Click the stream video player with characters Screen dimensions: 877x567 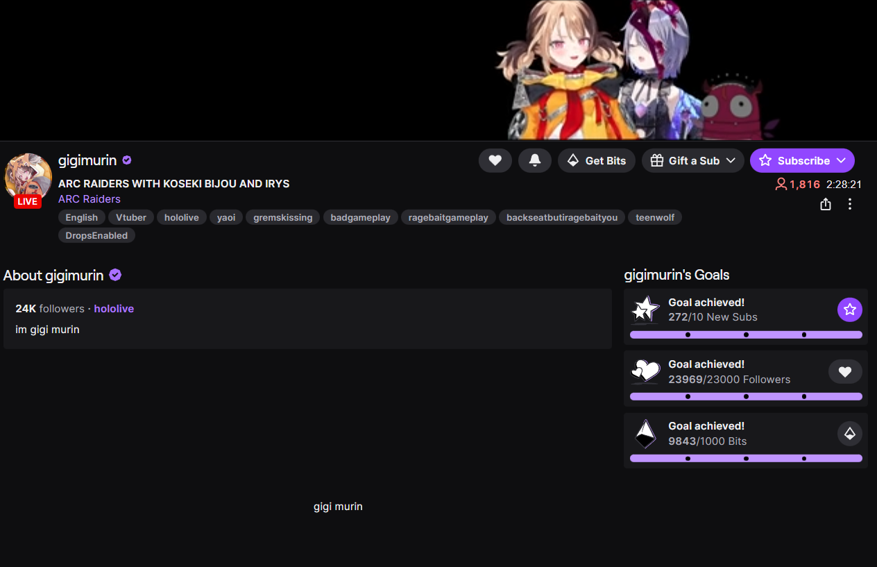click(438, 69)
